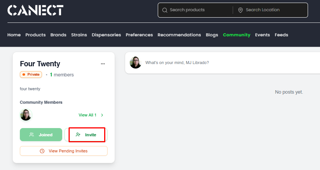Click the Private status badge
Screen dimensions: 320x170
(31, 75)
